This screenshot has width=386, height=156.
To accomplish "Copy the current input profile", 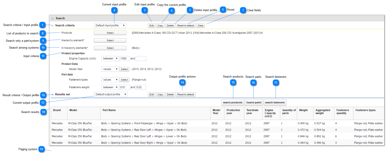I will (160, 26).
